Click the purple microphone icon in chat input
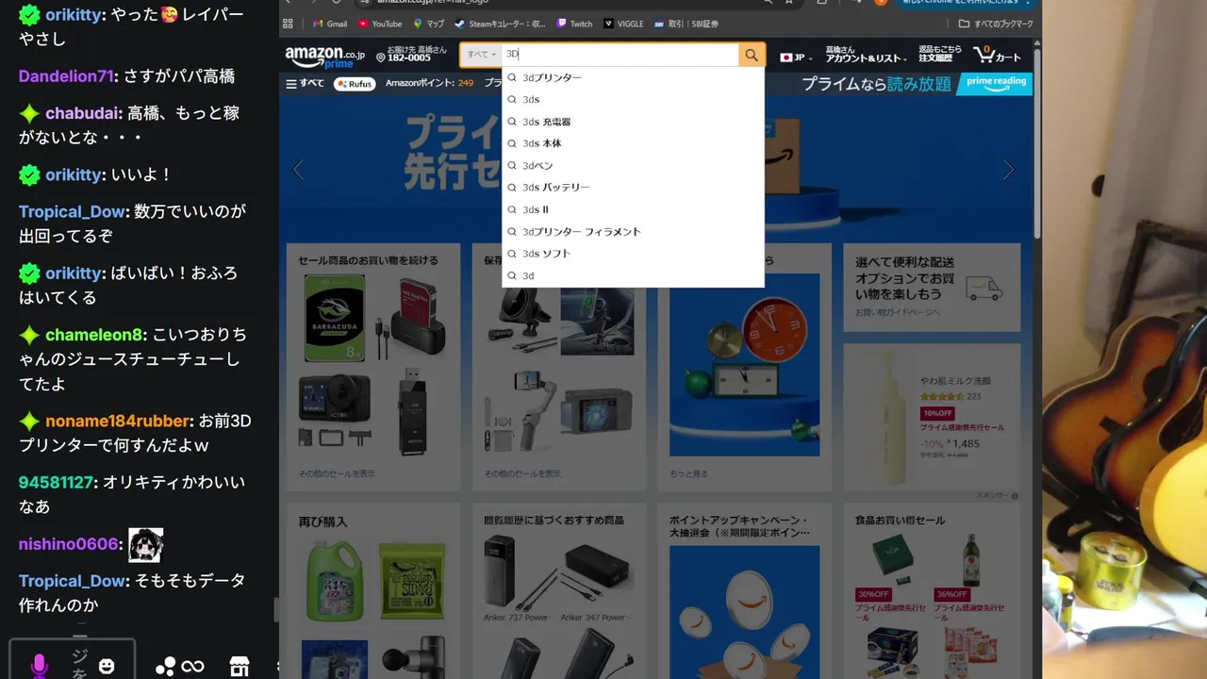The height and width of the screenshot is (679, 1207). click(x=39, y=666)
